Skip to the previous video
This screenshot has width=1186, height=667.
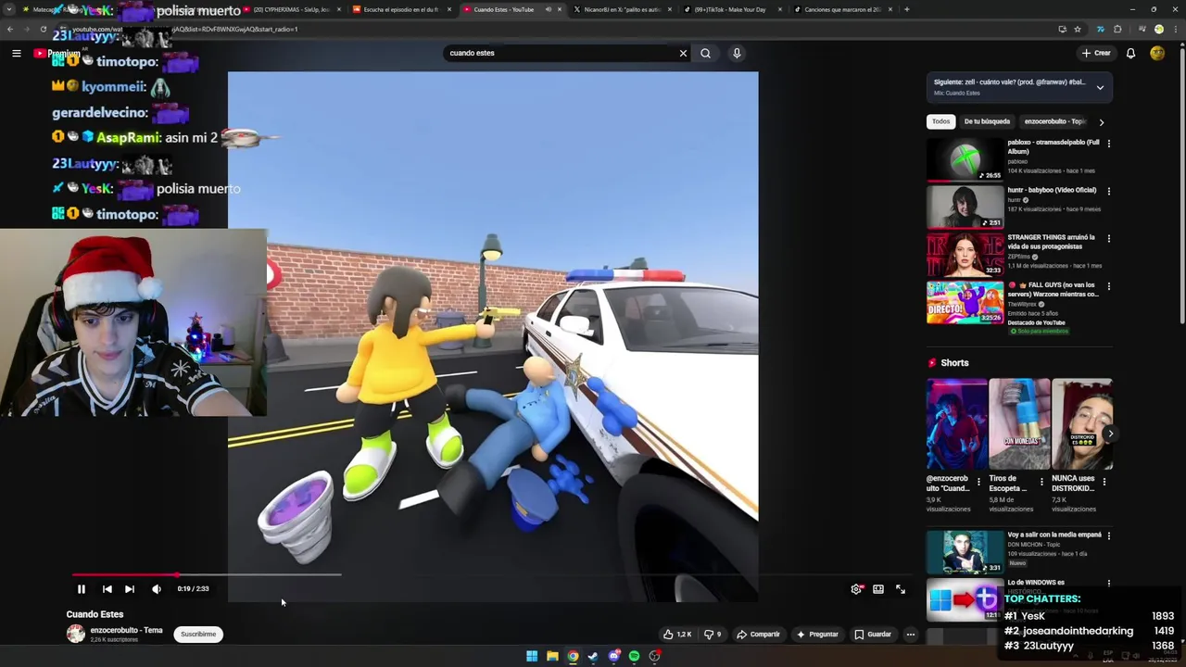(107, 589)
